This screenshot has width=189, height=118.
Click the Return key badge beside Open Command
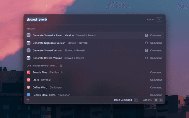136,100
